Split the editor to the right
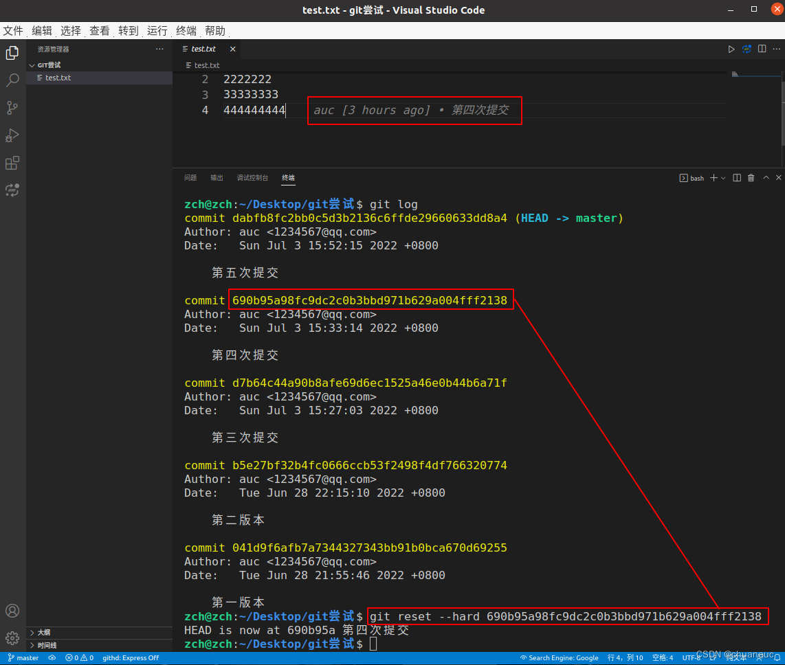The image size is (785, 665). 762,49
